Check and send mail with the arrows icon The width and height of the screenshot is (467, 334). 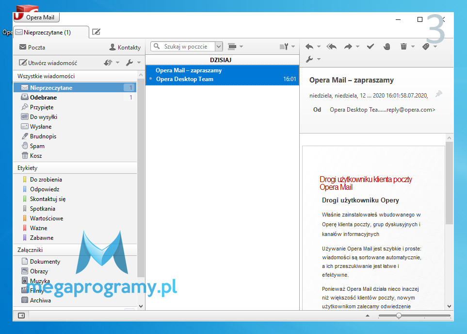coord(108,63)
